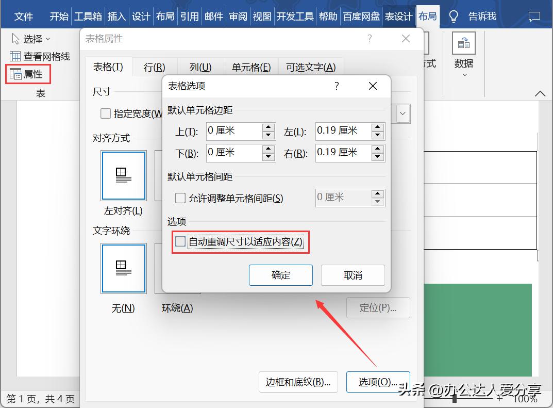This screenshot has height=408, width=553.
Task: Open the 表设计 ribbon tab
Action: 398,16
